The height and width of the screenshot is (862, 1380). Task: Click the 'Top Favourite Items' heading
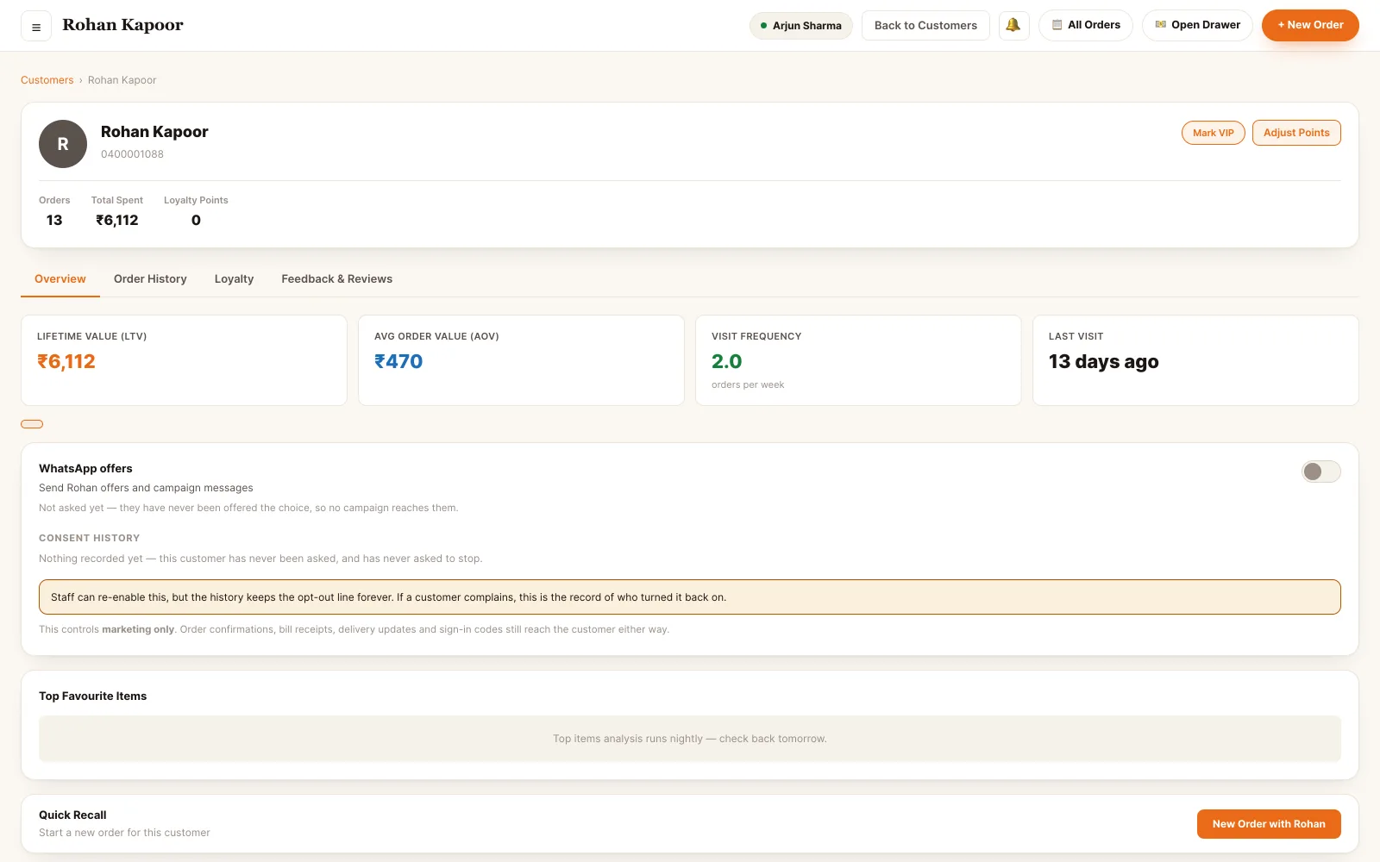(92, 696)
